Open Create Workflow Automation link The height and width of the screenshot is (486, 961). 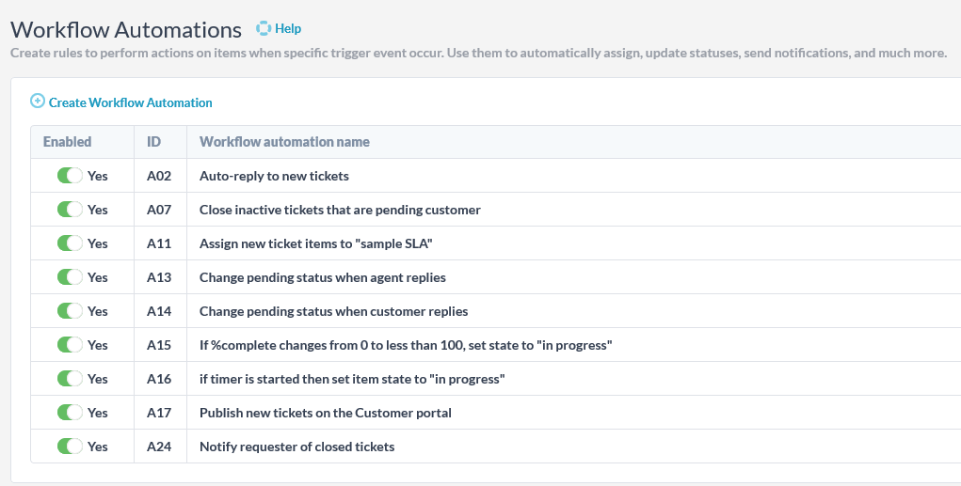coord(131,102)
